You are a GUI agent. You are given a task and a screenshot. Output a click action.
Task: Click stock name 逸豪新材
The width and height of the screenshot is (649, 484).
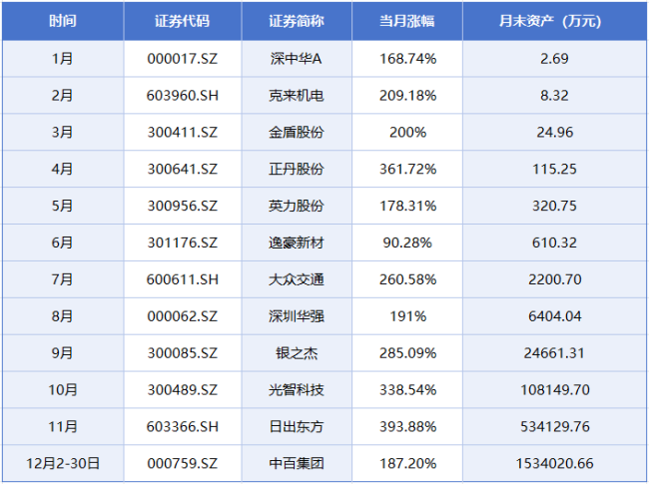(297, 242)
